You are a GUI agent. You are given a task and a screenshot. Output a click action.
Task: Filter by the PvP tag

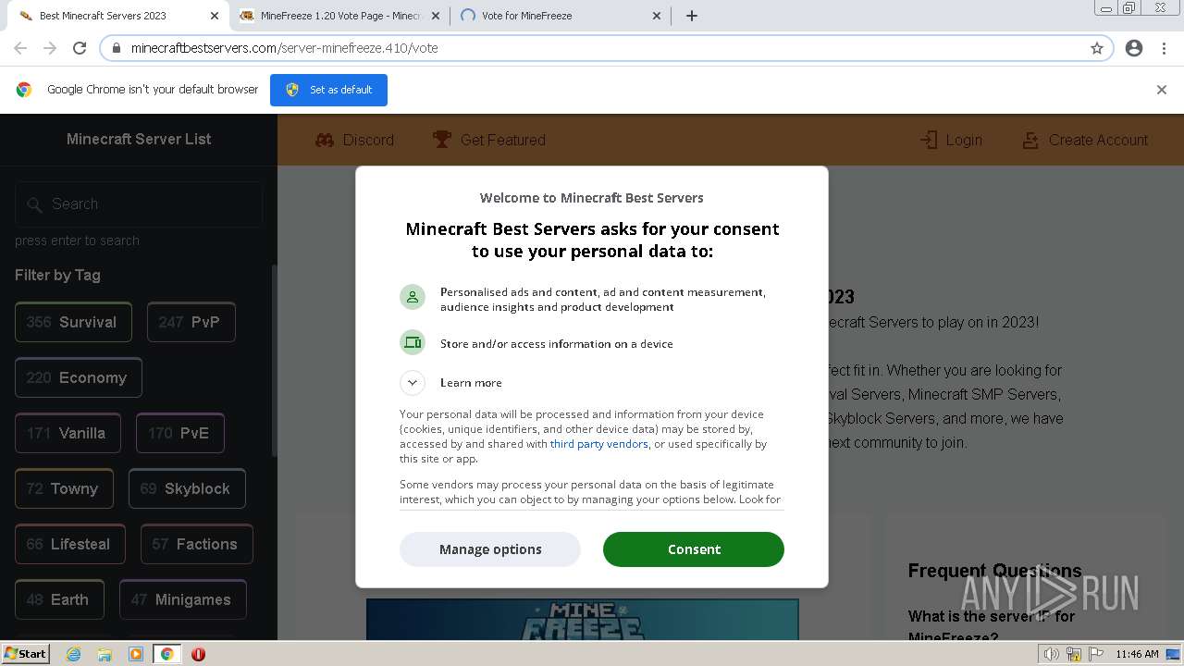pos(191,322)
